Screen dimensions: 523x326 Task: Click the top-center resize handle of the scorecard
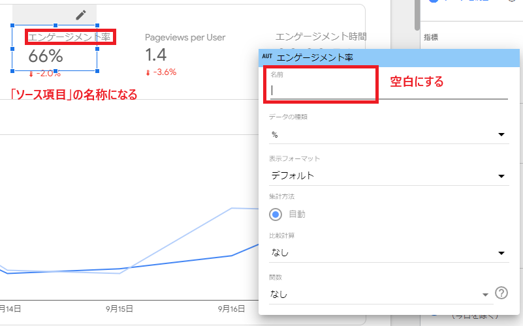55,26
